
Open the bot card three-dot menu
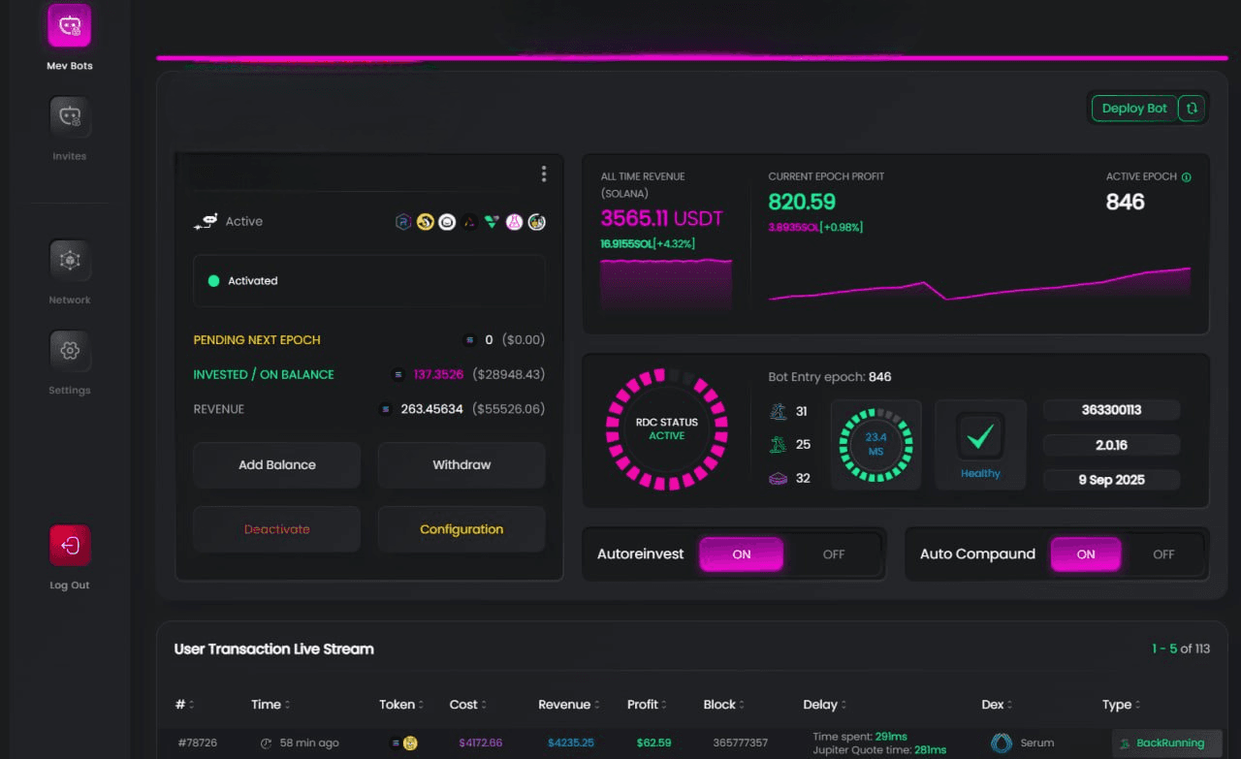pyautogui.click(x=543, y=174)
